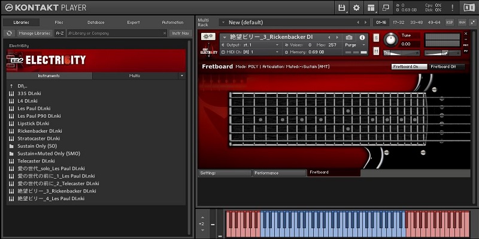Toggle the instrument Mute (M) button
Image resolution: width=479 pixels, height=239 pixels.
click(376, 51)
